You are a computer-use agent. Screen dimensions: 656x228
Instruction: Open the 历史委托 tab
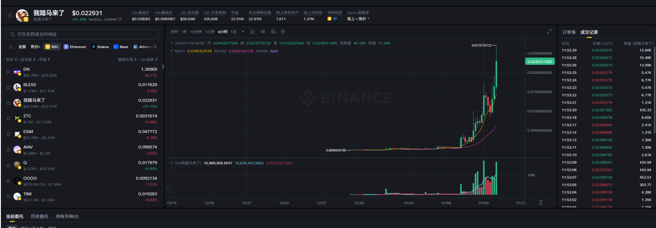pyautogui.click(x=39, y=217)
